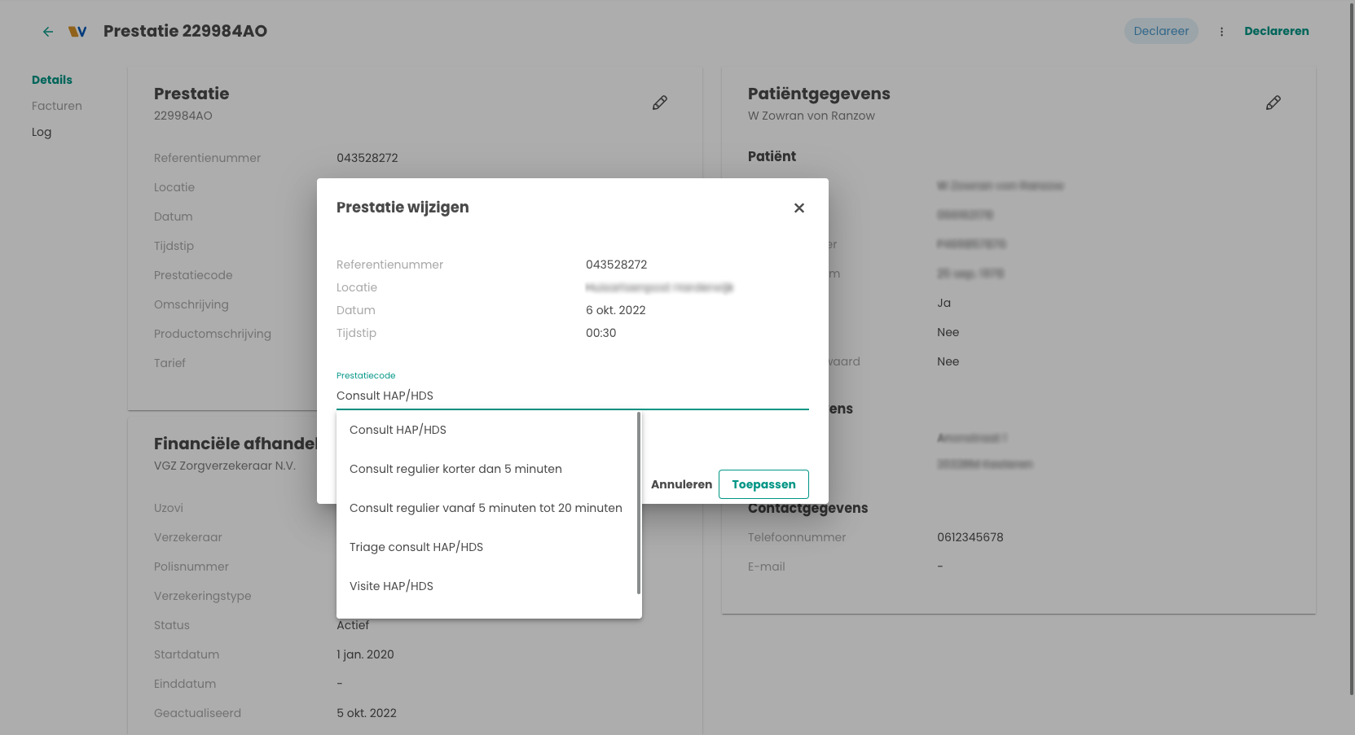Click the Declareer status chip
1355x735 pixels.
1161,31
